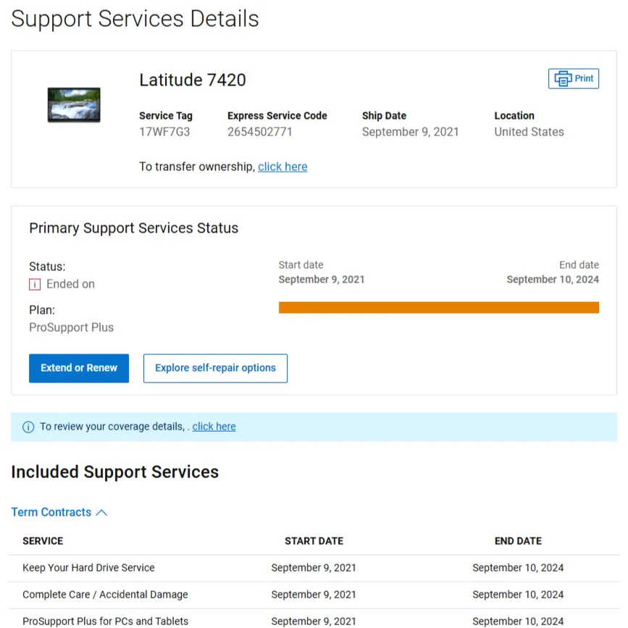This screenshot has height=628, width=628.
Task: Click the transfer ownership click here link
Action: point(282,167)
